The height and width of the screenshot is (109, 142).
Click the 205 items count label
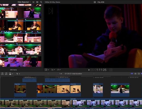(13, 70)
